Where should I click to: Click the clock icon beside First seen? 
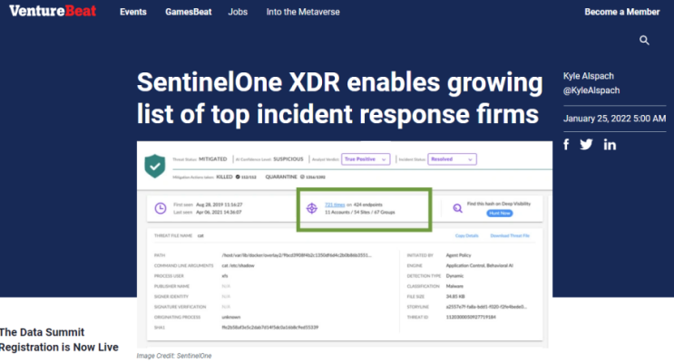click(161, 208)
